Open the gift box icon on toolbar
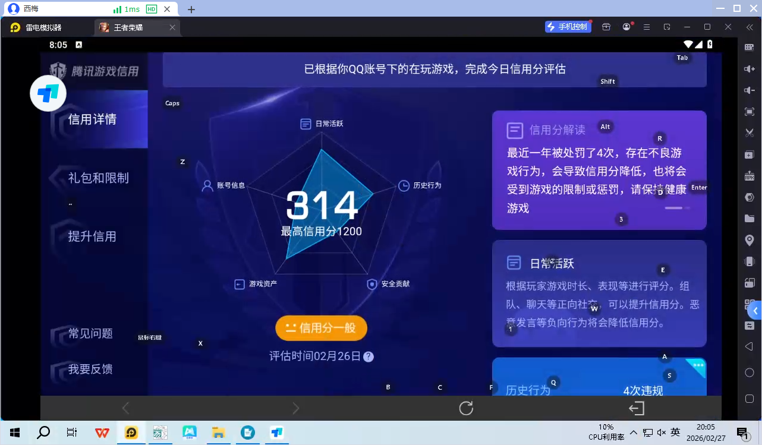The width and height of the screenshot is (762, 445). (606, 27)
